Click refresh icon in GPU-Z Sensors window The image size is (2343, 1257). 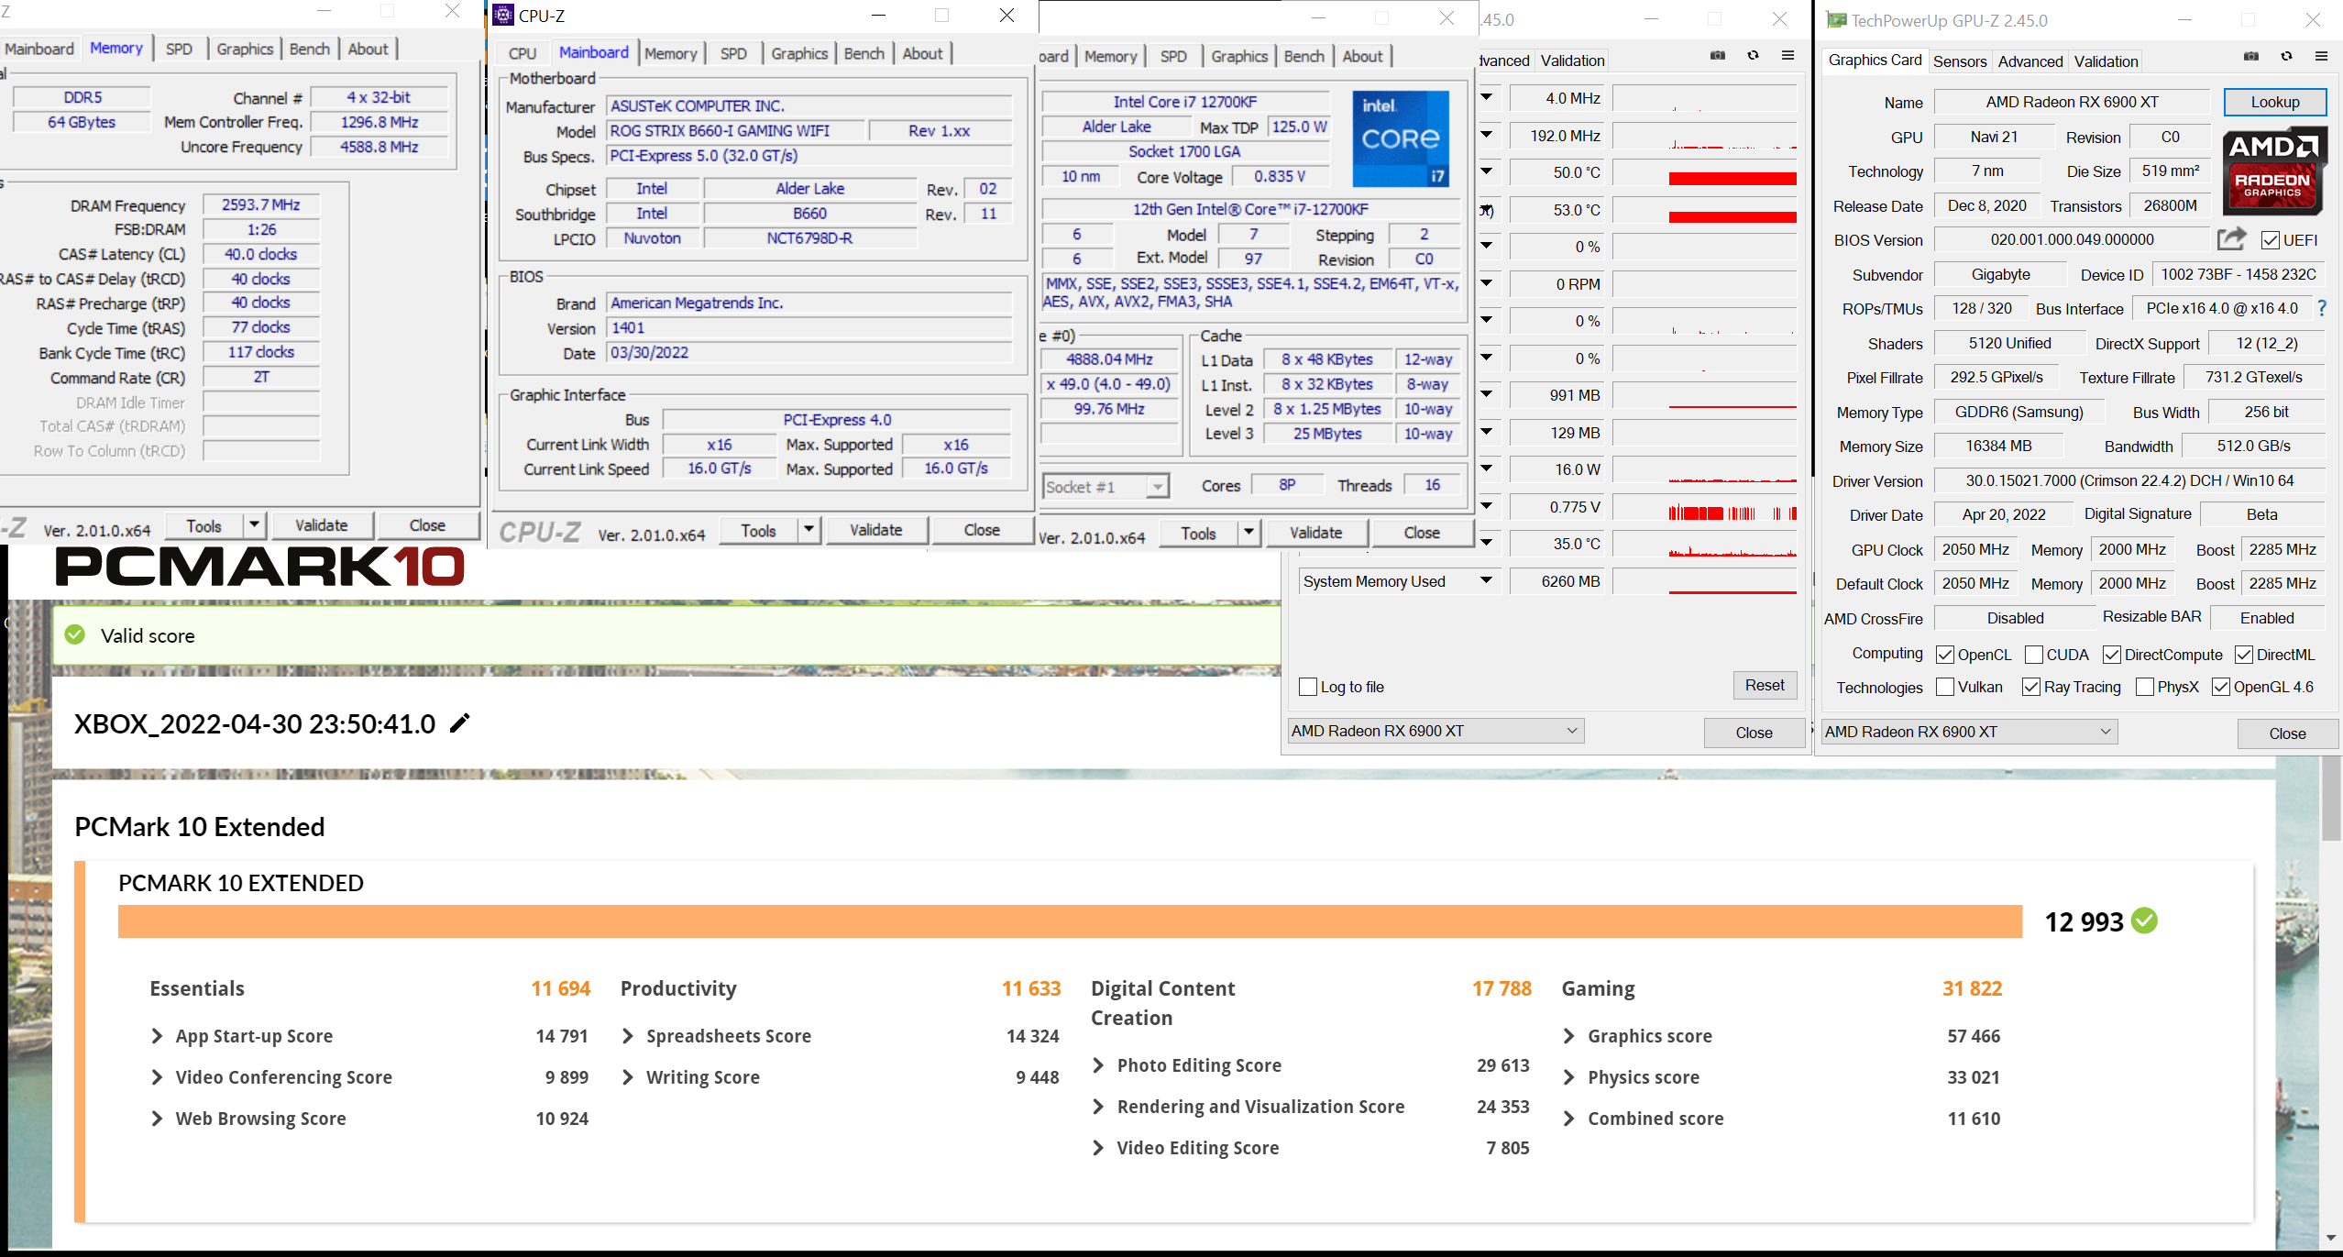pos(1753,56)
